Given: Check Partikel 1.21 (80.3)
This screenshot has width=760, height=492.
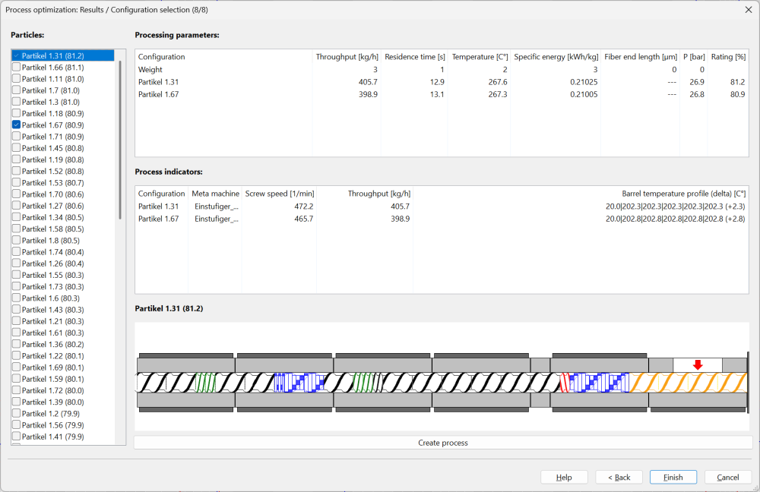Looking at the screenshot, I should [17, 321].
